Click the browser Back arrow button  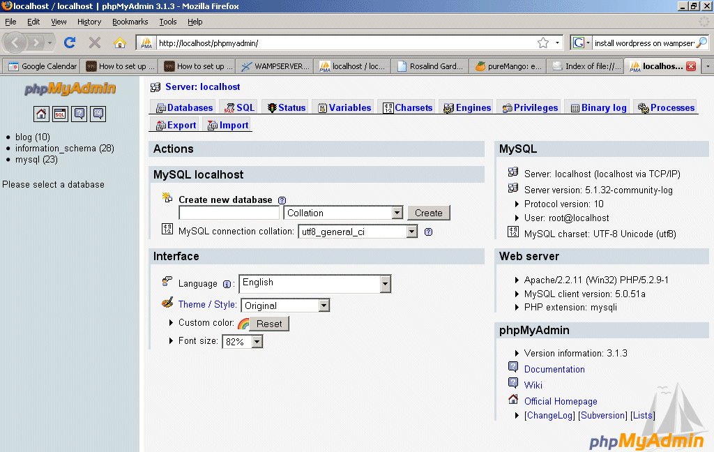click(15, 43)
